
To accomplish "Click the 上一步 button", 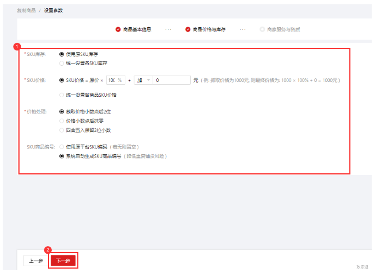I will (36, 261).
